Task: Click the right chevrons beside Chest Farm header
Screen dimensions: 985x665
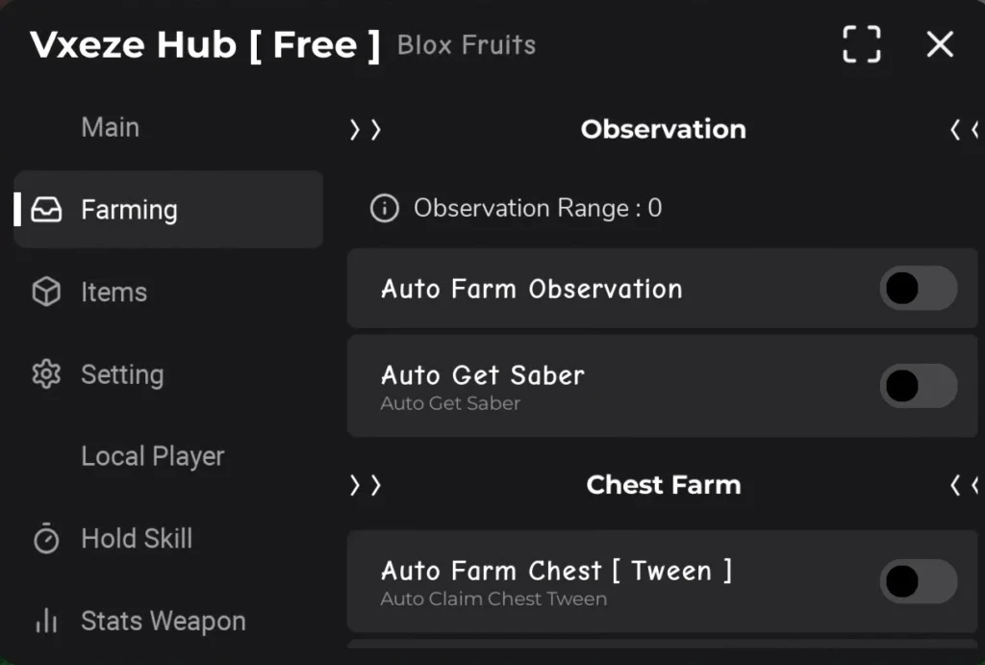Action: [366, 485]
